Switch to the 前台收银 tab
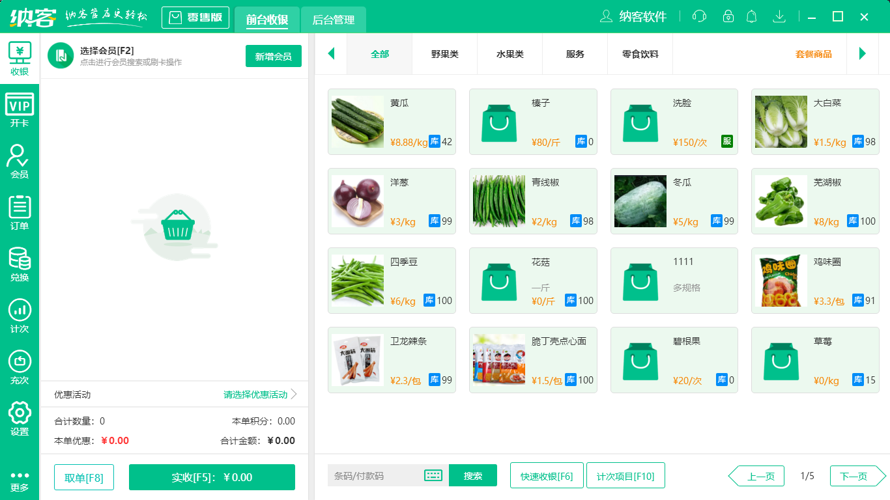890x500 pixels. tap(267, 20)
